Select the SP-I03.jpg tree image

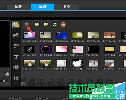click(x=110, y=35)
